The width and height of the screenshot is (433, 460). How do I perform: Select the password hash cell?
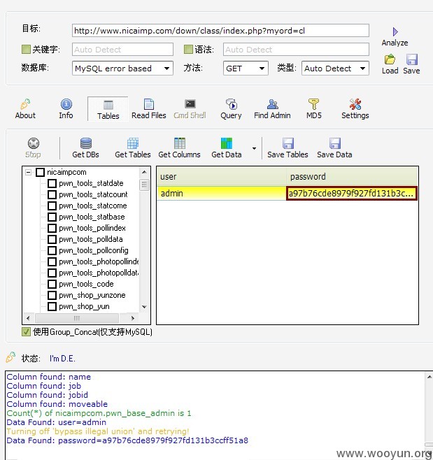[x=351, y=194]
